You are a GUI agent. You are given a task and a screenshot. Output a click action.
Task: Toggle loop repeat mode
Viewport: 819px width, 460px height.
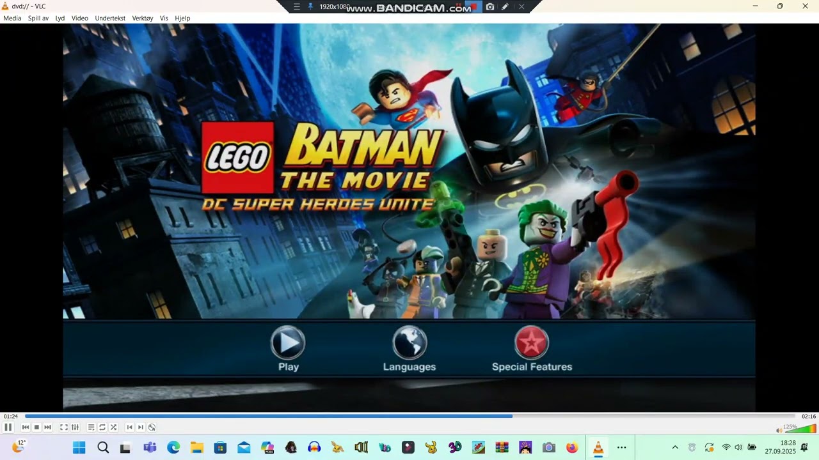coord(102,427)
